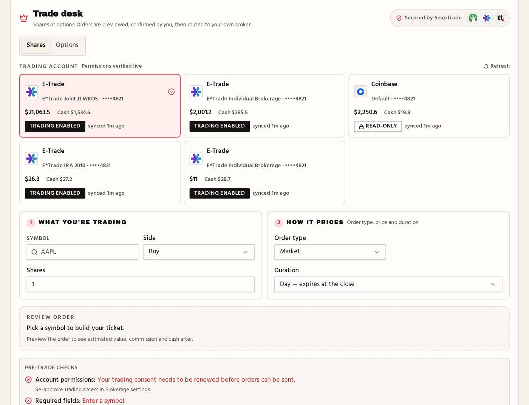Click the $21,063.5 balance value
The image size is (529, 405).
(x=37, y=112)
